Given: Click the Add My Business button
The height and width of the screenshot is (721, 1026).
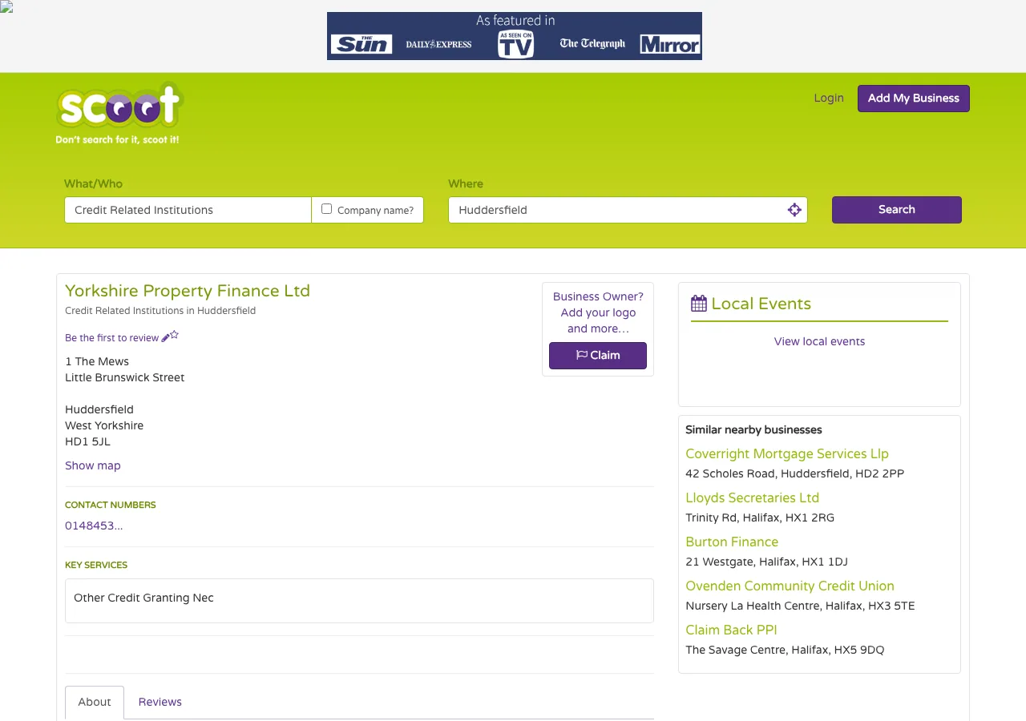Looking at the screenshot, I should pos(913,98).
